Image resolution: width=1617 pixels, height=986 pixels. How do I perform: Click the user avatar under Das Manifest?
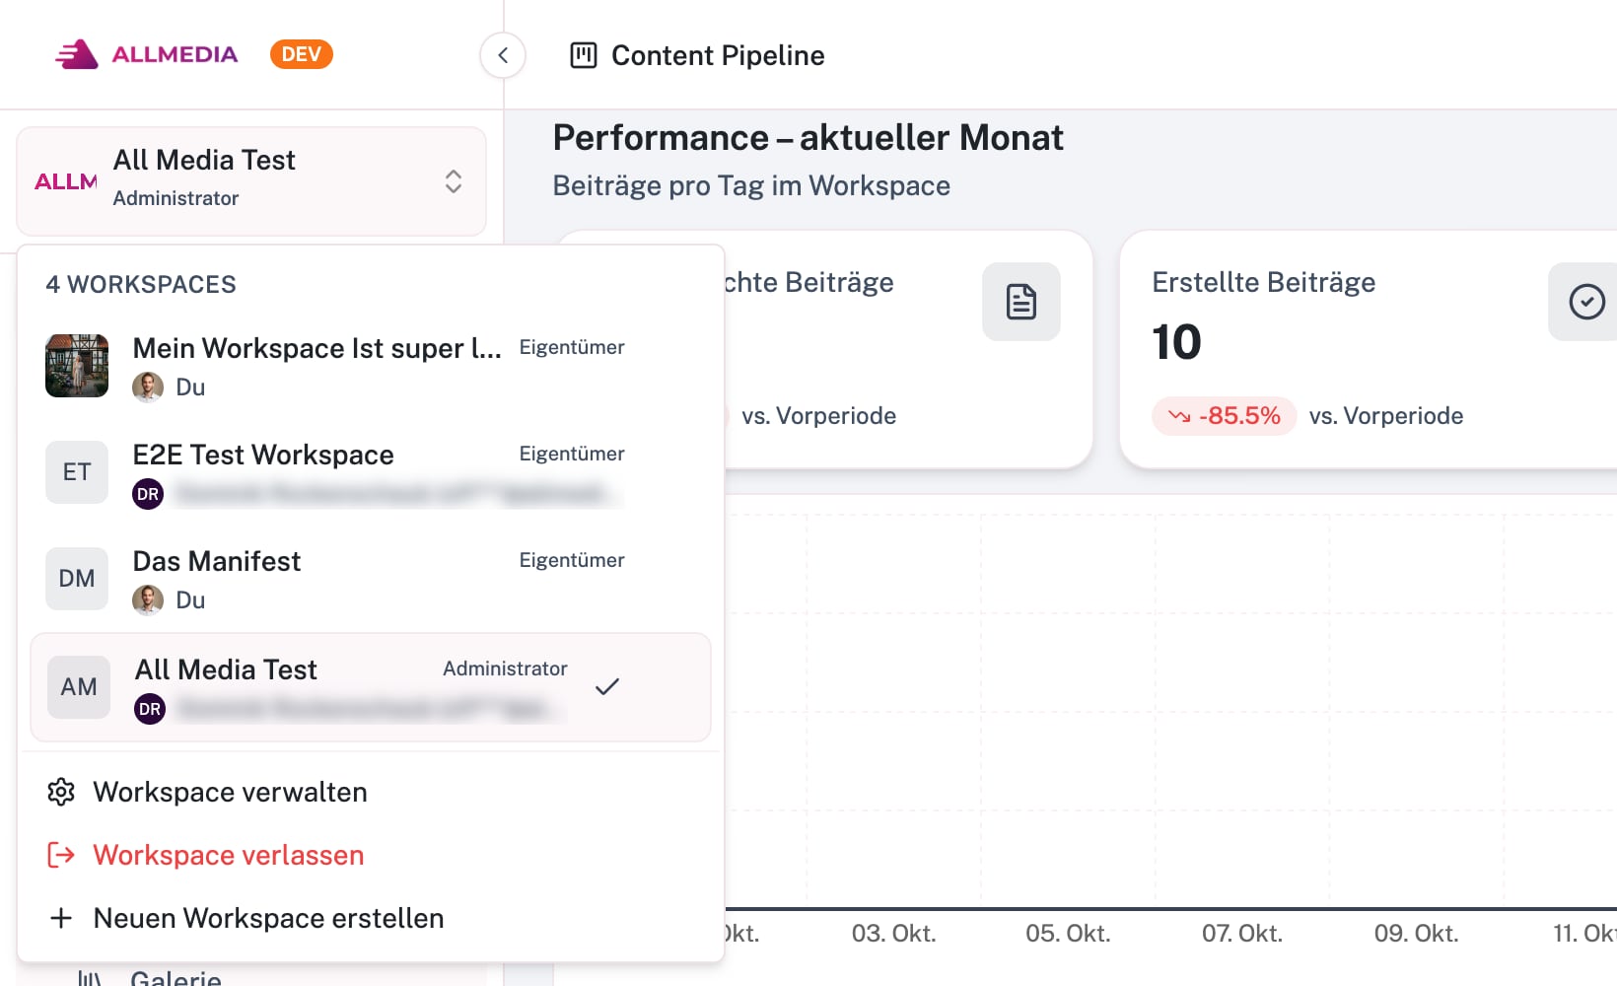(x=148, y=600)
